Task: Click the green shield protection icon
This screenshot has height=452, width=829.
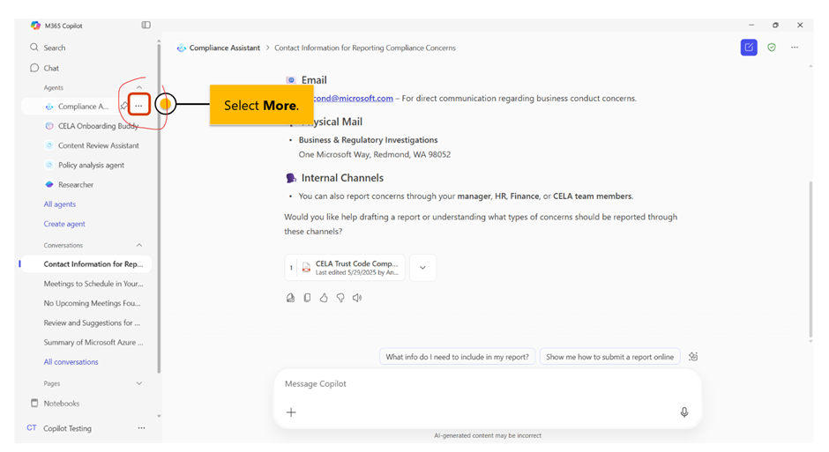Action: (x=772, y=48)
